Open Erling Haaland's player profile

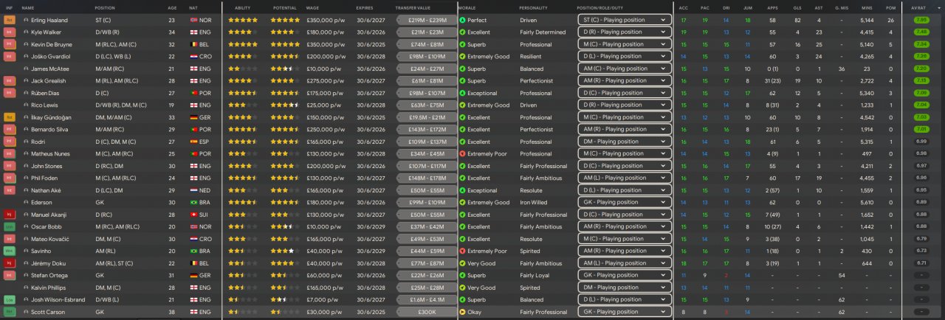[48, 20]
